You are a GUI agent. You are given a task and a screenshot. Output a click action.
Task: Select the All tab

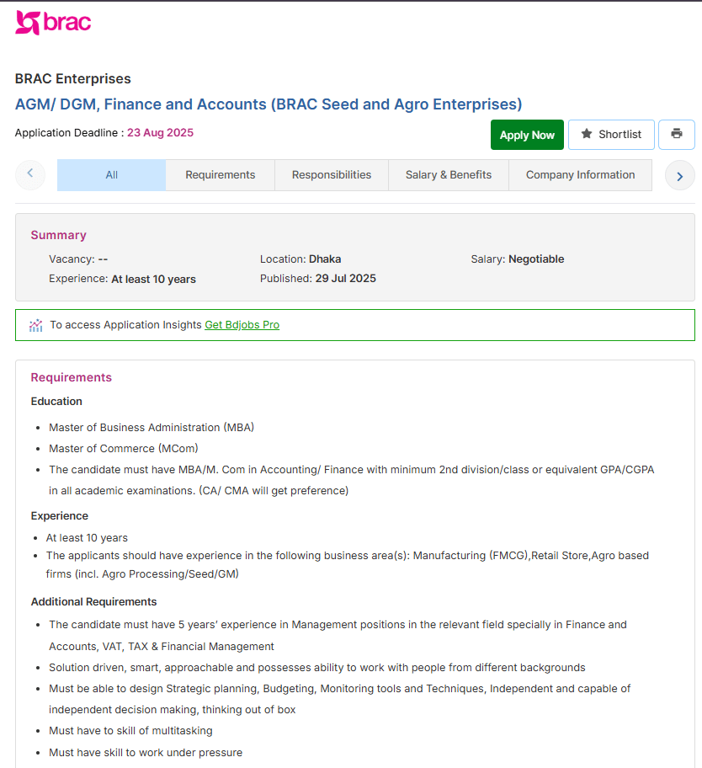(112, 175)
